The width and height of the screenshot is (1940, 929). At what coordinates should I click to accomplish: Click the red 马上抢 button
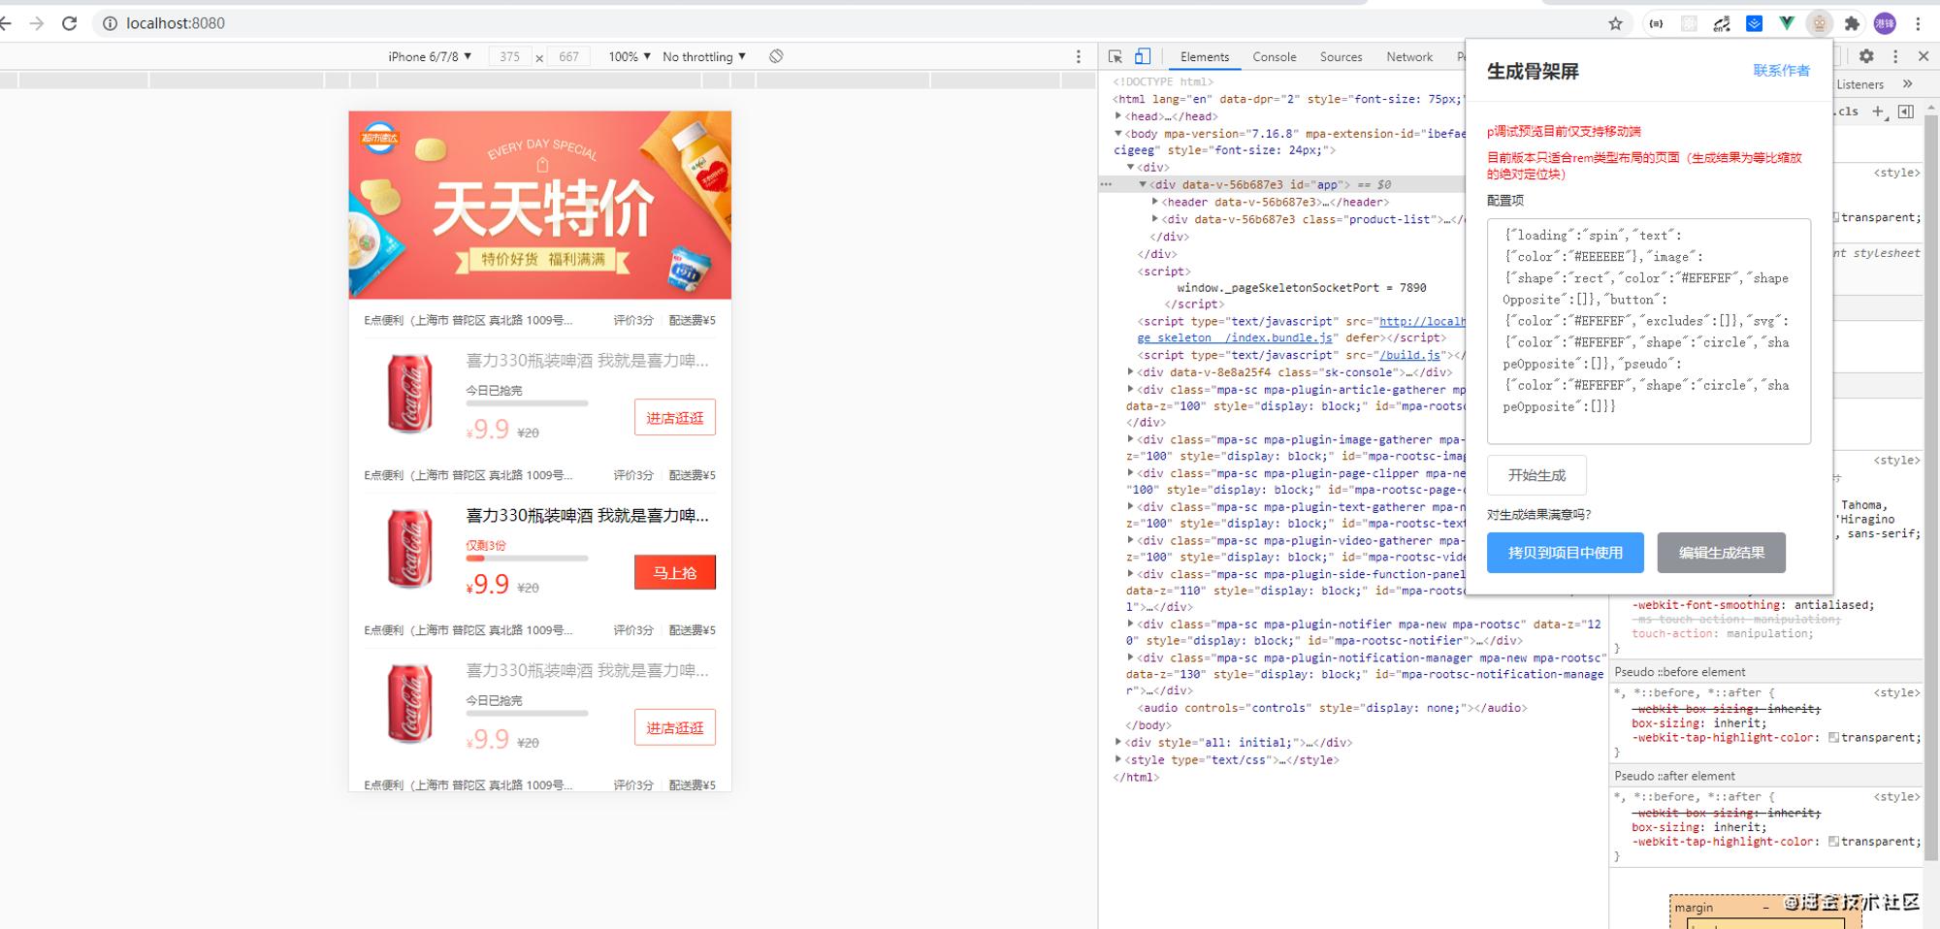(675, 572)
